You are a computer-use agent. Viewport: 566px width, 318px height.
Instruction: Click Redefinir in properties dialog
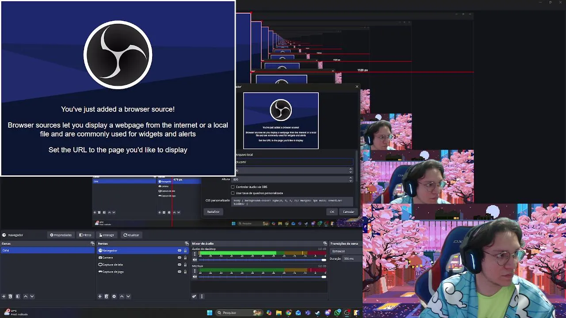(213, 212)
